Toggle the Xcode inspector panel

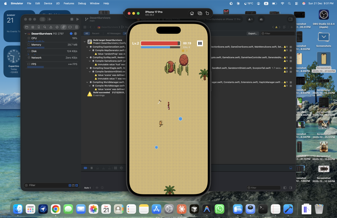click(x=290, y=19)
